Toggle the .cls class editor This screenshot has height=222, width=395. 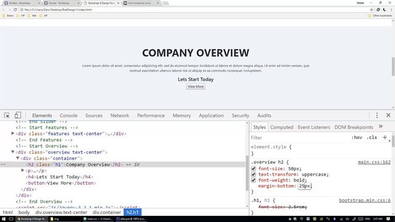point(372,138)
